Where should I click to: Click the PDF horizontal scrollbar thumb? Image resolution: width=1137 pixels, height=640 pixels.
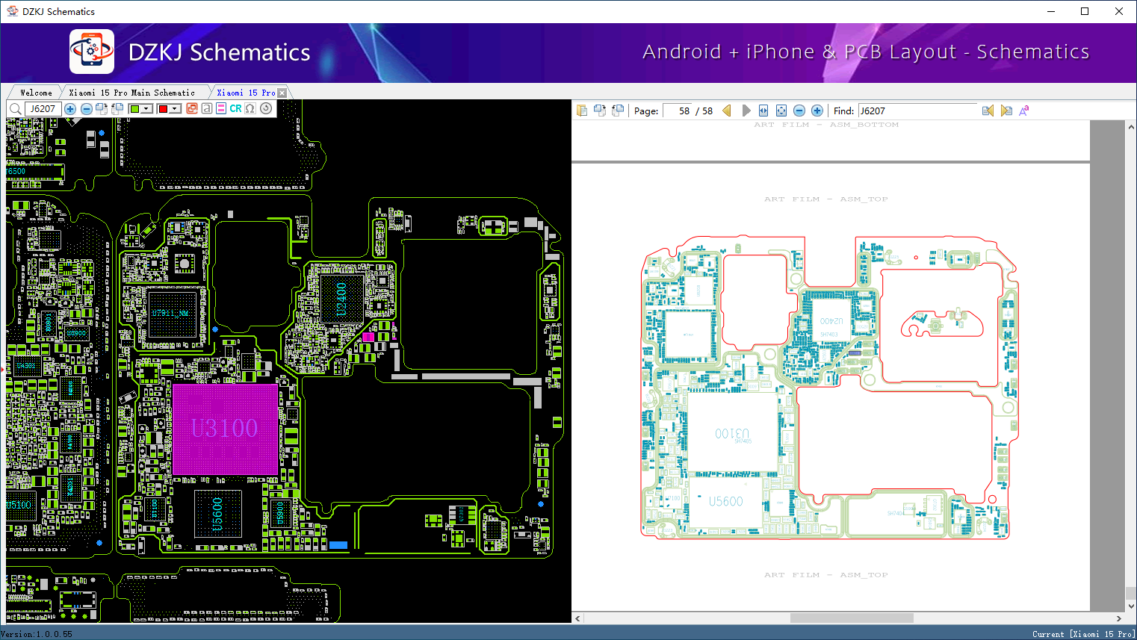coord(852,618)
